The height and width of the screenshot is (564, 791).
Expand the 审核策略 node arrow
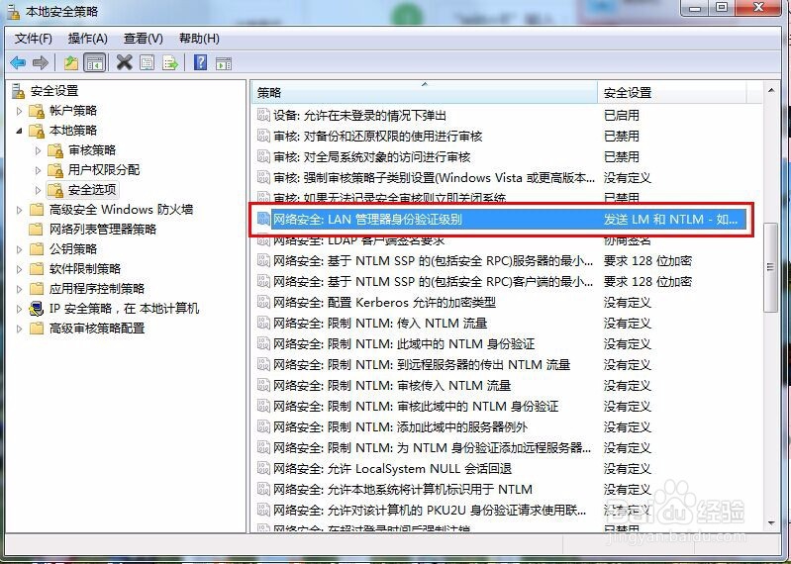[38, 150]
